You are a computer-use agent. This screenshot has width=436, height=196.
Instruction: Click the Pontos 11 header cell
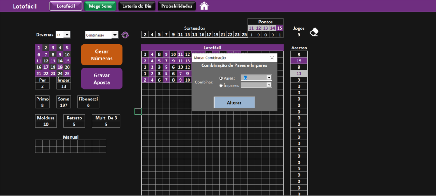coord(251,28)
